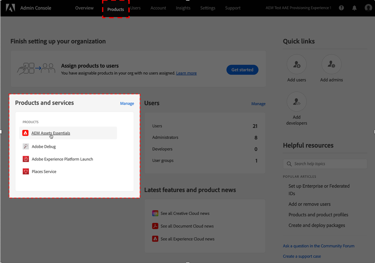This screenshot has width=375, height=263.
Task: Click the Add admins quick link icon
Action: click(331, 64)
